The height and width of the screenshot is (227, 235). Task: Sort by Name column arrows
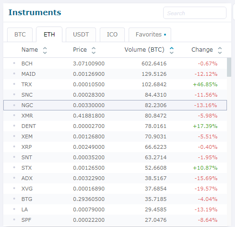pos(45,50)
